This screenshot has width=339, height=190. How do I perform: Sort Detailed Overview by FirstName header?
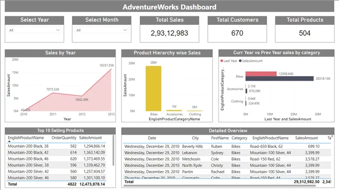click(x=220, y=138)
